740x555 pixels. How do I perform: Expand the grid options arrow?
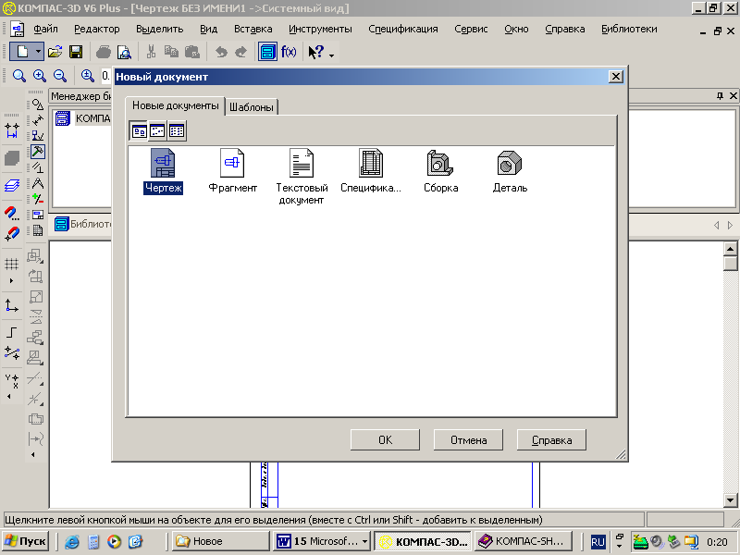[x=12, y=281]
